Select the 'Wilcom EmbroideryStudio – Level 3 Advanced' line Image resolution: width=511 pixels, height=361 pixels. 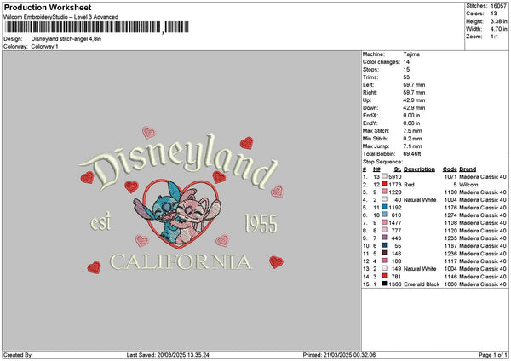60,17
